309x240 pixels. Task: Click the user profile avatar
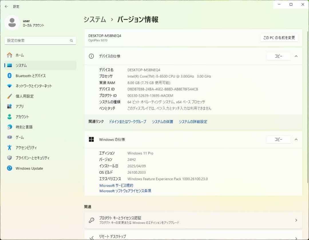click(x=12, y=23)
